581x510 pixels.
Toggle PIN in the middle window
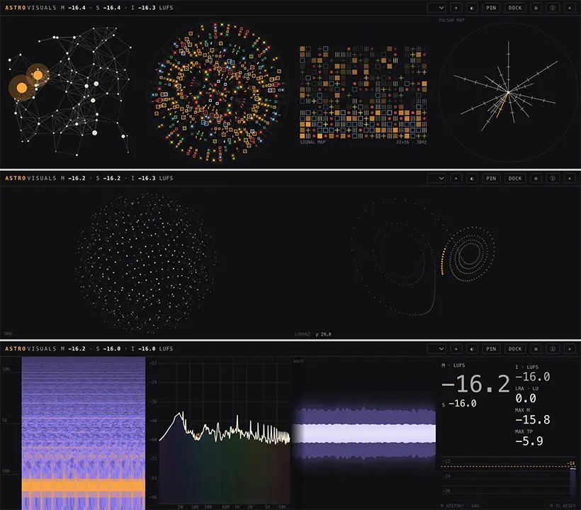tap(491, 178)
